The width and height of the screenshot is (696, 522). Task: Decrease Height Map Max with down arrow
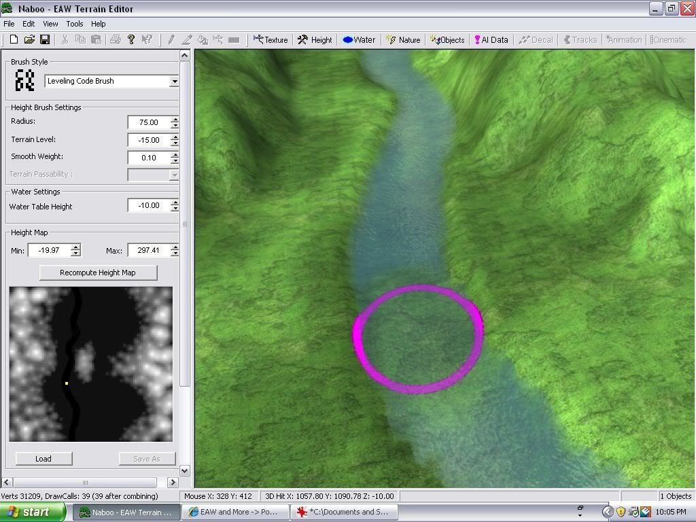click(x=175, y=254)
